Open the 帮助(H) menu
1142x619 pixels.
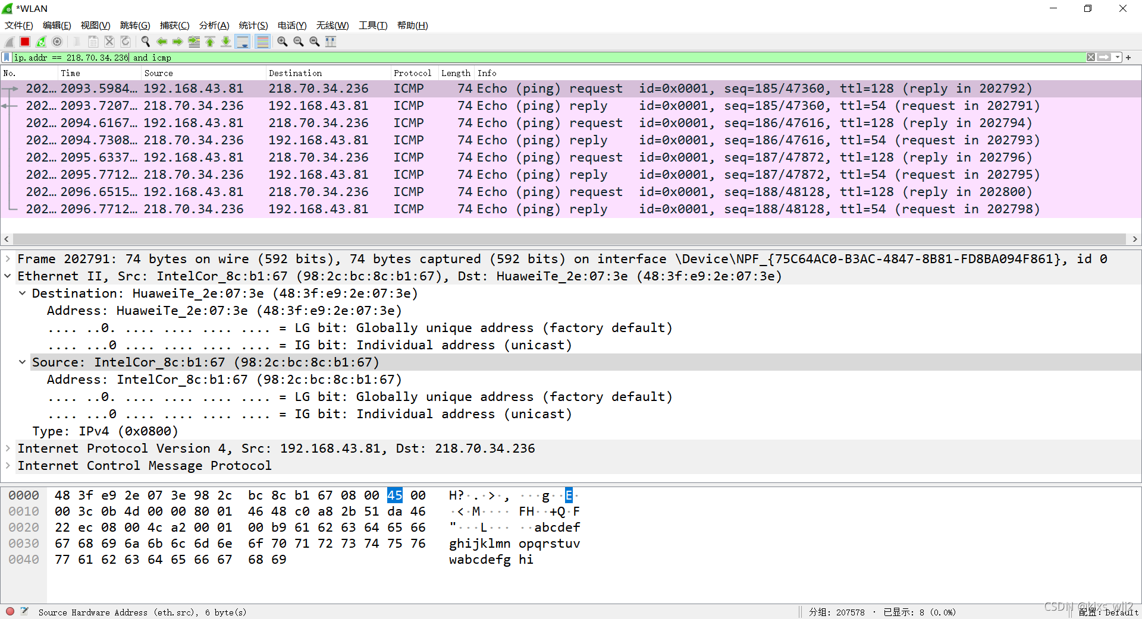coord(413,26)
